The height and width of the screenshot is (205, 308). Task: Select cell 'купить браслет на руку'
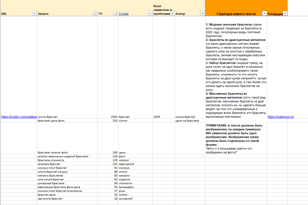pyautogui.click(x=67, y=172)
